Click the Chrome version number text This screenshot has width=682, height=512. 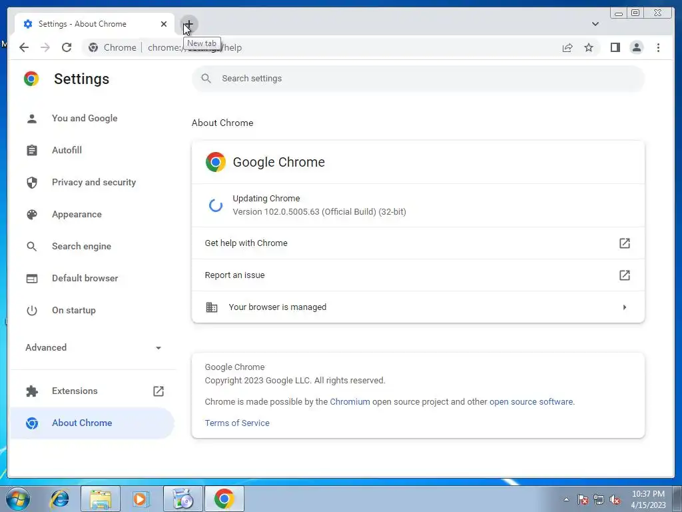coord(319,212)
